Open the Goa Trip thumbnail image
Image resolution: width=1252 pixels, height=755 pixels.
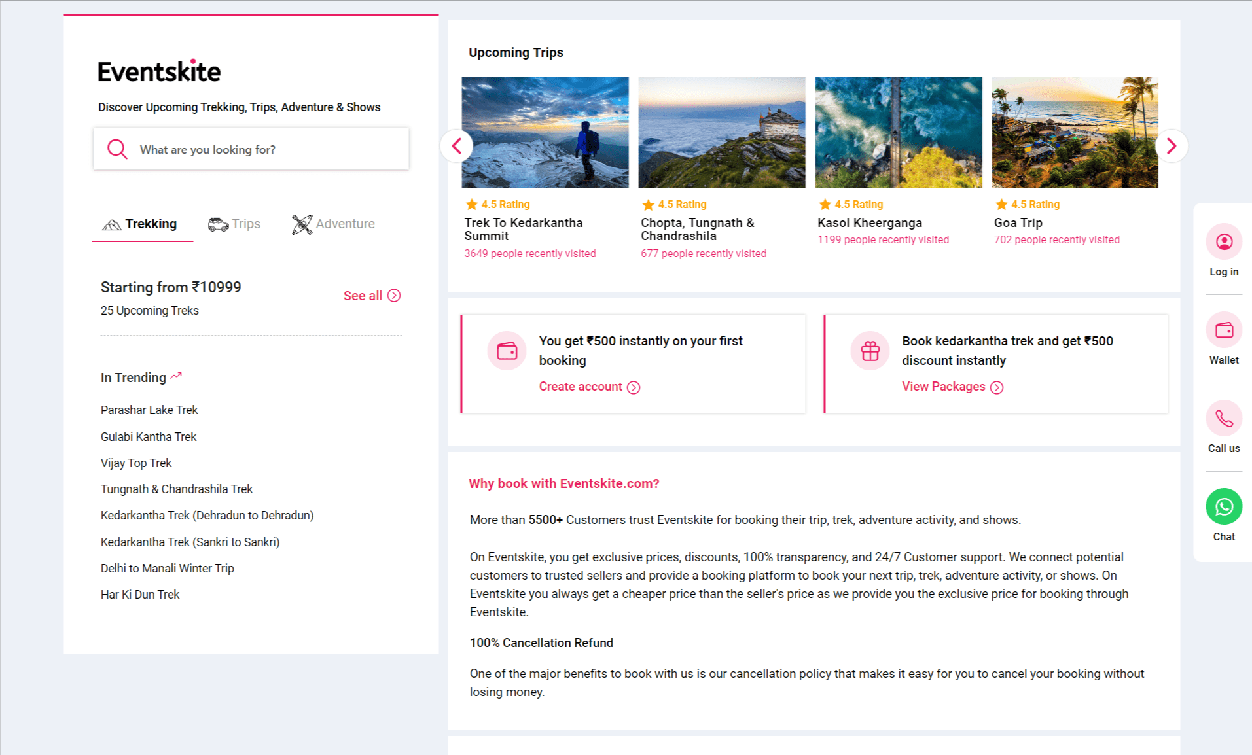(x=1074, y=133)
